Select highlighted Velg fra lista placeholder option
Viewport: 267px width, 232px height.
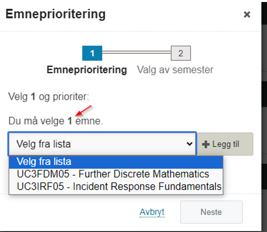coord(116,162)
